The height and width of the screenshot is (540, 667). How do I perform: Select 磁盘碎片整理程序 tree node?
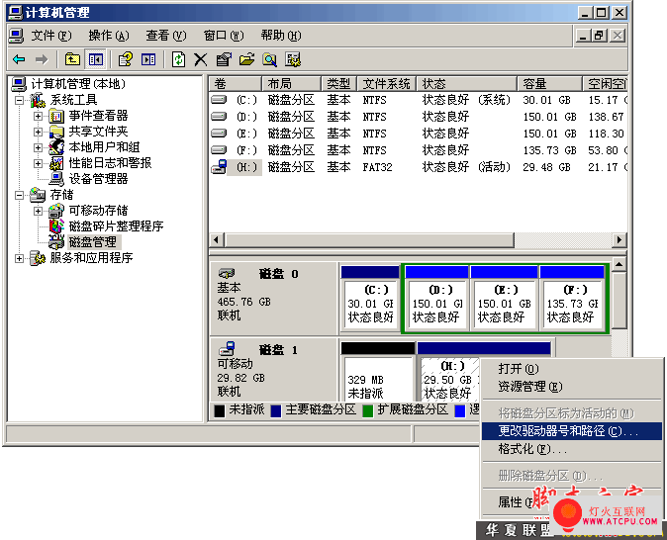click(x=116, y=226)
